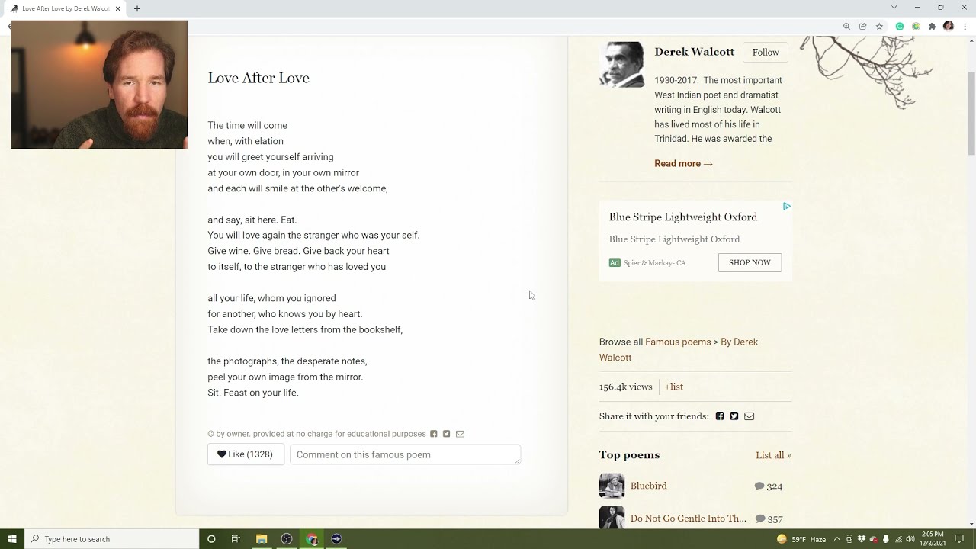Screen dimensions: 976x549
Task: Expand the biography with Read more
Action: (x=683, y=163)
